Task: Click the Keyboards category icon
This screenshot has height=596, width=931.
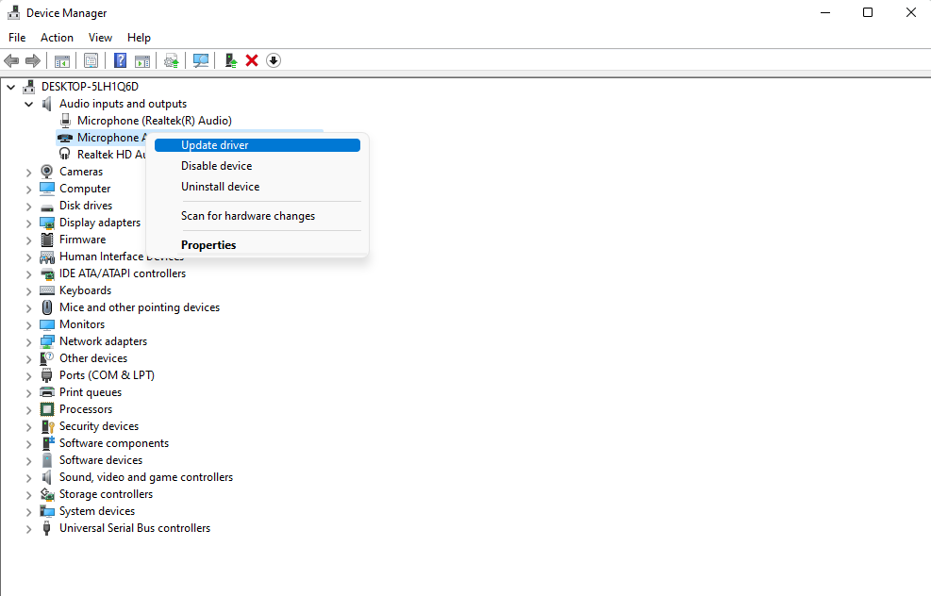Action: tap(47, 290)
